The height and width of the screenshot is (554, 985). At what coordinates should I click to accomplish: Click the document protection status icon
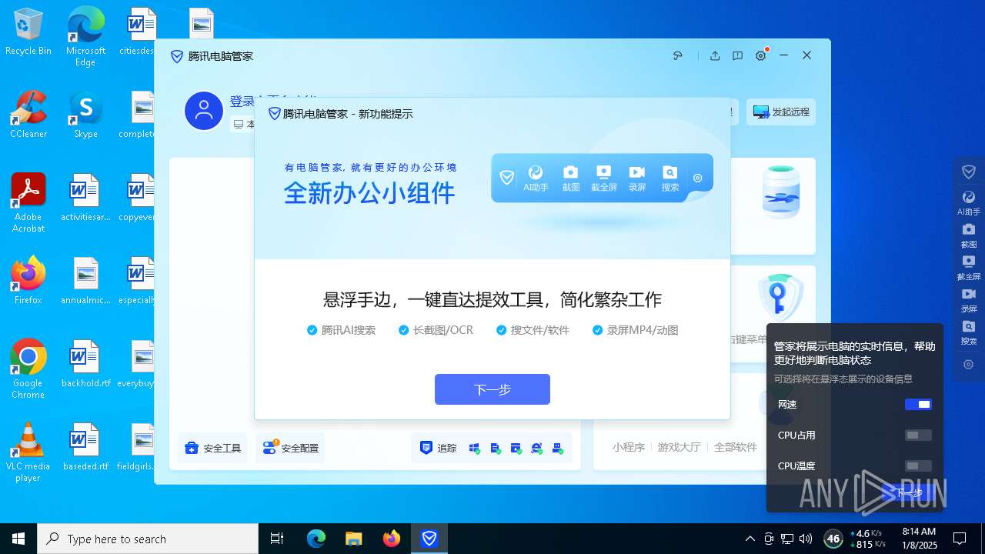495,448
